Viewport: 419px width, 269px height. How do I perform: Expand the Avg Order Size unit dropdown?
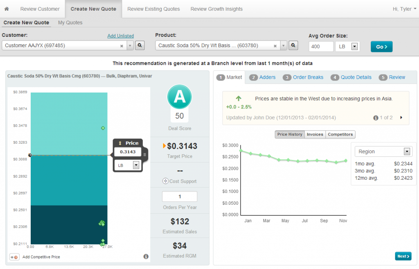tap(354, 47)
